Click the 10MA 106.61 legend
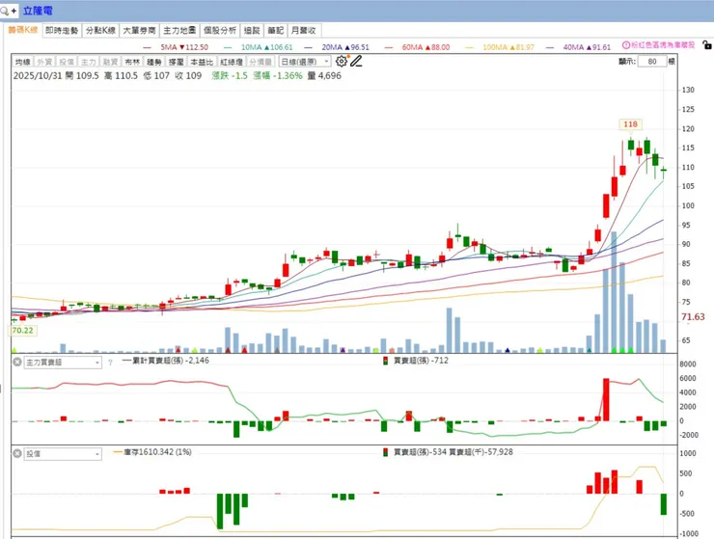Screen dimensions: 714x539 click(259, 47)
